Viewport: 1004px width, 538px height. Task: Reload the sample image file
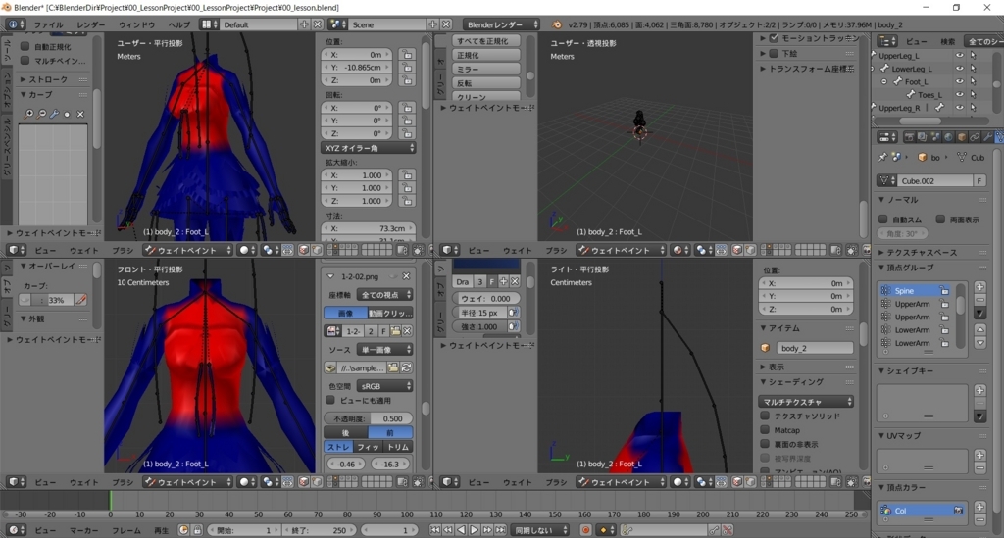point(406,367)
